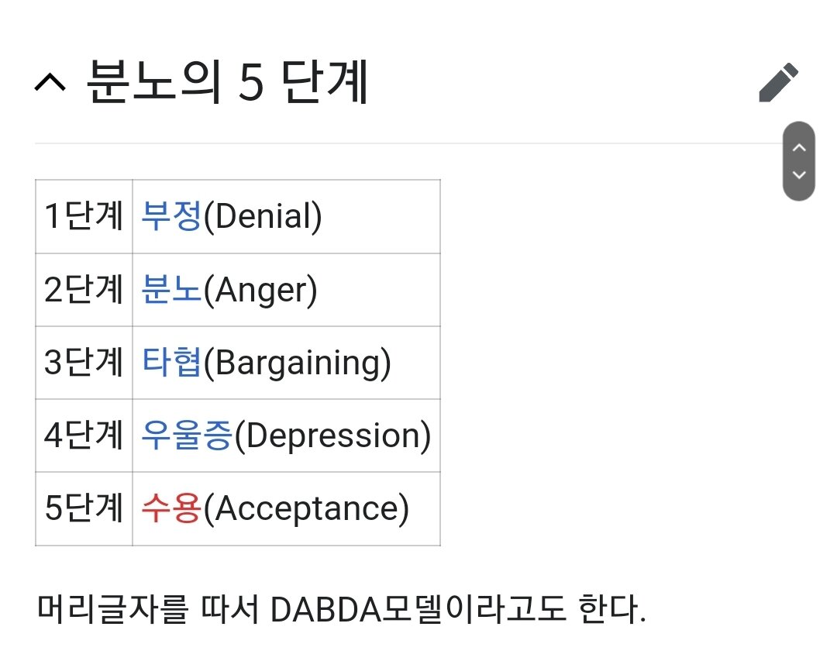Collapse the 분노의 5 단계 section
Image resolution: width=837 pixels, height=668 pixels.
tap(50, 83)
